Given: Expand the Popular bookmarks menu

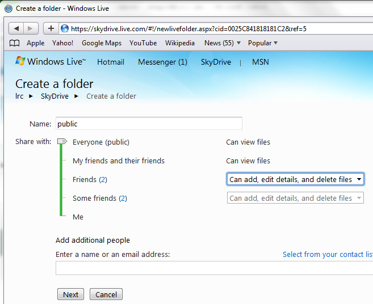Looking at the screenshot, I should click(x=262, y=43).
